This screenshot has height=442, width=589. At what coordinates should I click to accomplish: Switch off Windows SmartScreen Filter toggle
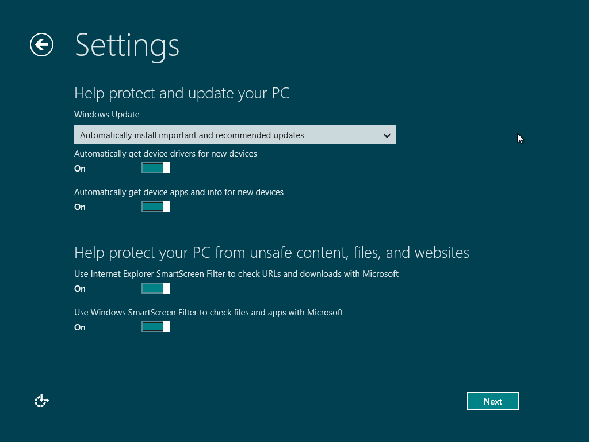point(156,327)
